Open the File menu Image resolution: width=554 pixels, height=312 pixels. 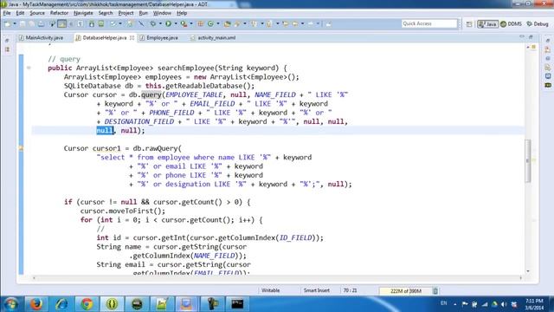(x=7, y=13)
